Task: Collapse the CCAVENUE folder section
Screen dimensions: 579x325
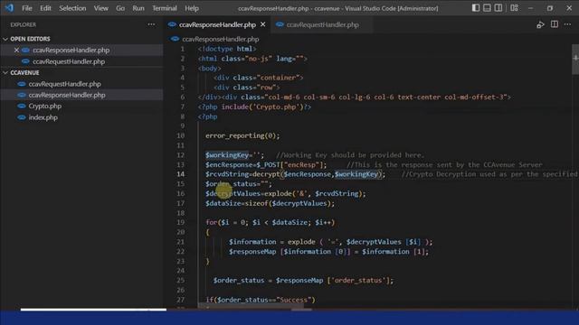Action: (x=5, y=73)
